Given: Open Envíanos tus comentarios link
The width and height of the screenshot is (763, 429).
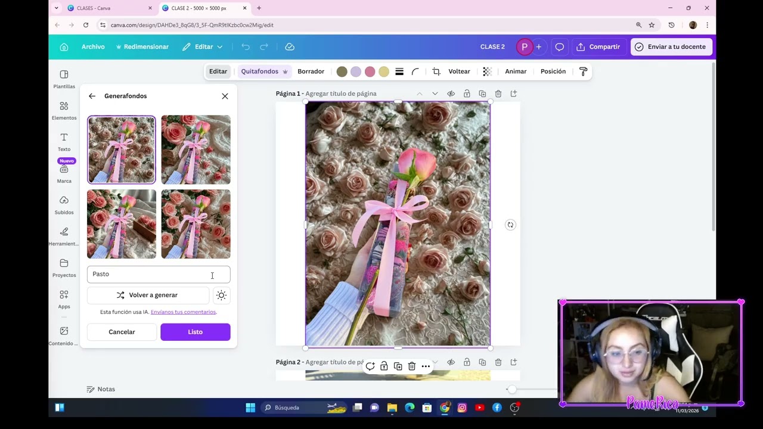Looking at the screenshot, I should click(x=183, y=312).
